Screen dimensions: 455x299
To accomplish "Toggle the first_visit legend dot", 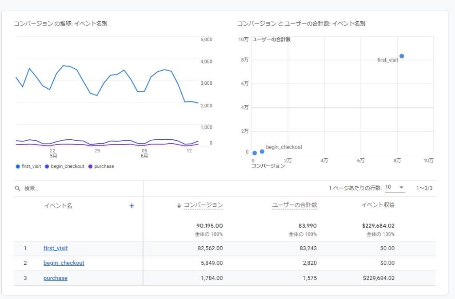I will (18, 166).
